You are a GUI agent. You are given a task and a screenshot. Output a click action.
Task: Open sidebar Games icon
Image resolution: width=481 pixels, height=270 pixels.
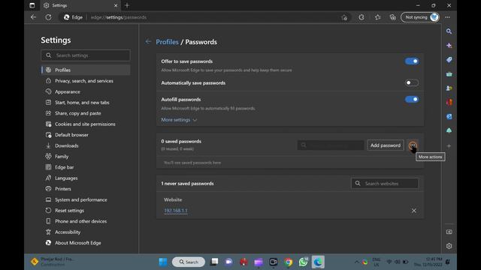coord(449,88)
